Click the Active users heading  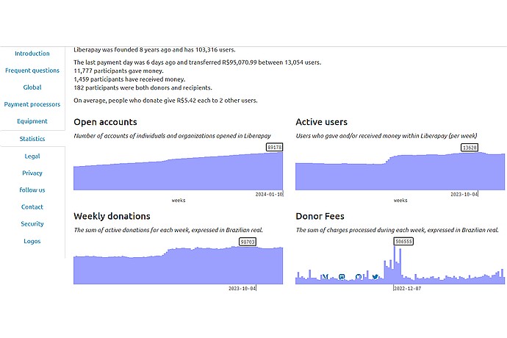(x=321, y=122)
